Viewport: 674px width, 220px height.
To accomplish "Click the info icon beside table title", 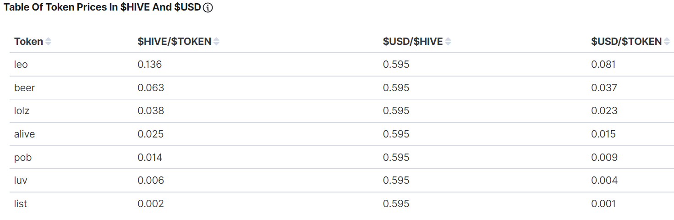I will tap(208, 8).
